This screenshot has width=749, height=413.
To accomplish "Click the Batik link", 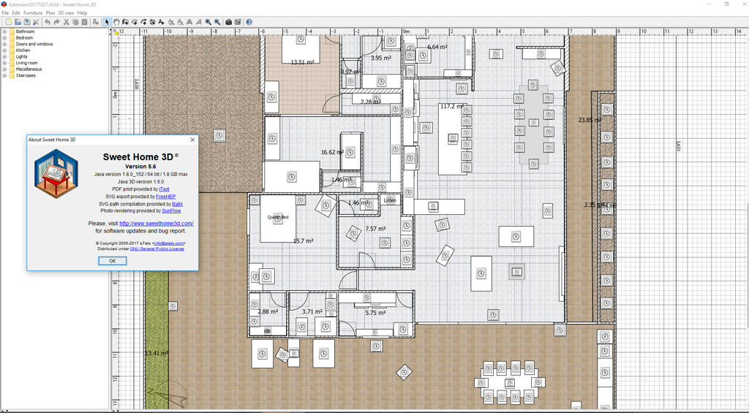I will point(177,204).
